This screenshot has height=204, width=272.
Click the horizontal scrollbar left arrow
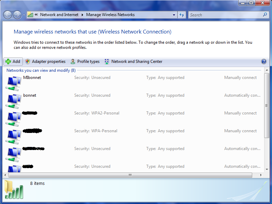pyautogui.click(x=5, y=175)
